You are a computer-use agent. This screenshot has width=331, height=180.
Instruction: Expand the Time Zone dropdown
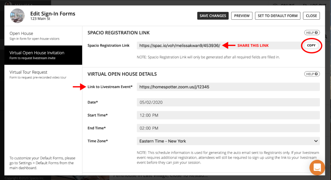[x=228, y=141]
